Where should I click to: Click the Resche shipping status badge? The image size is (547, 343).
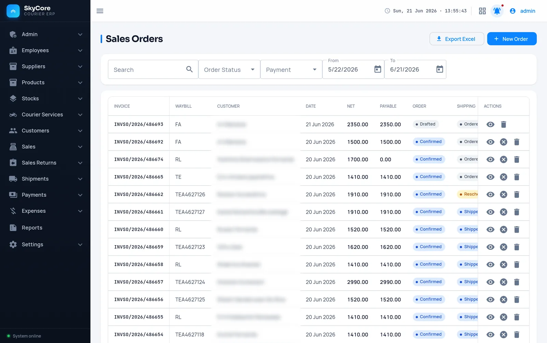(467, 194)
